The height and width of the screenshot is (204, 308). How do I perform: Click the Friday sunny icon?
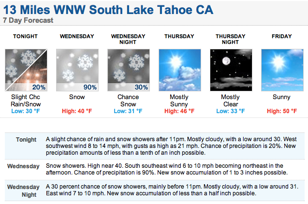tap(282, 70)
